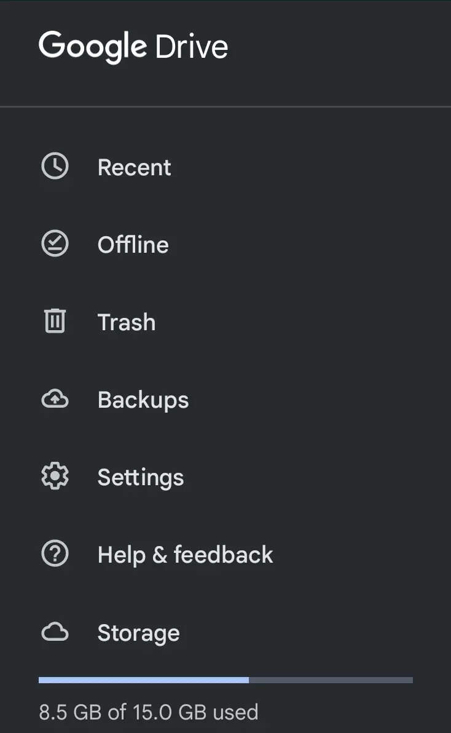Click the filled blue part of storage bar
Image resolution: width=451 pixels, height=733 pixels.
pyautogui.click(x=143, y=680)
